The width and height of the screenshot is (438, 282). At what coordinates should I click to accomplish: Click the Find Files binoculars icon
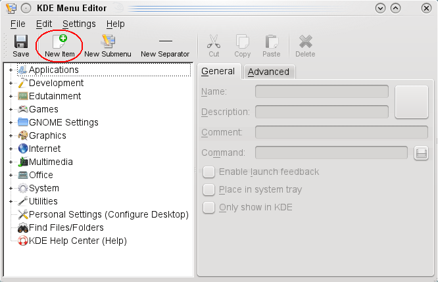(x=22, y=227)
